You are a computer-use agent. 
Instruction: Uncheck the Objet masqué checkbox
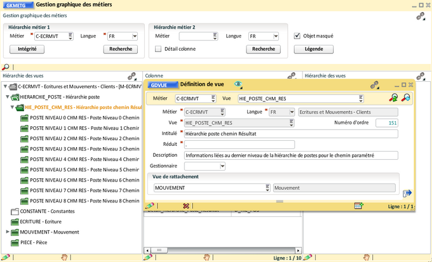point(297,36)
